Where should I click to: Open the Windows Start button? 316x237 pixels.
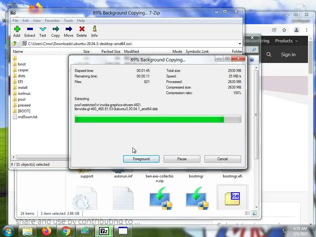pyautogui.click(x=8, y=231)
